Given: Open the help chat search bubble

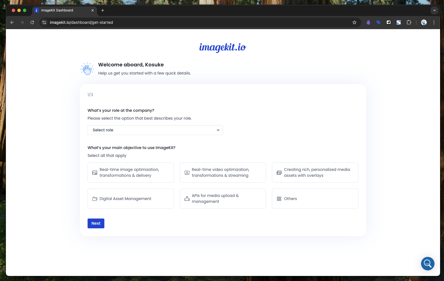Looking at the screenshot, I should coord(427,263).
